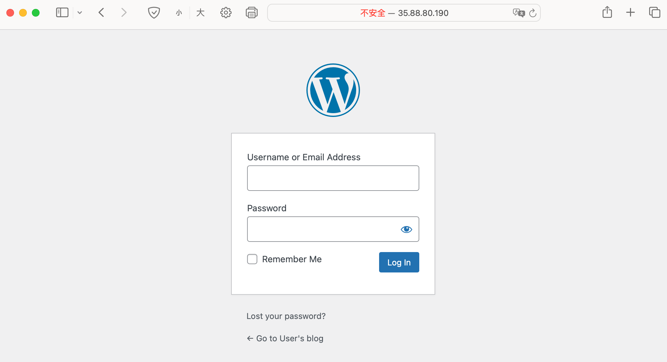Open a new tab with plus icon

coord(630,13)
